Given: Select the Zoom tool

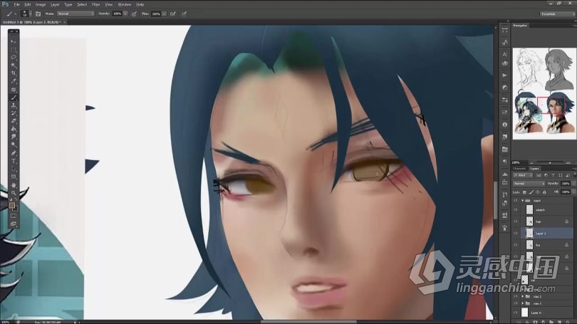Looking at the screenshot, I should (x=14, y=193).
